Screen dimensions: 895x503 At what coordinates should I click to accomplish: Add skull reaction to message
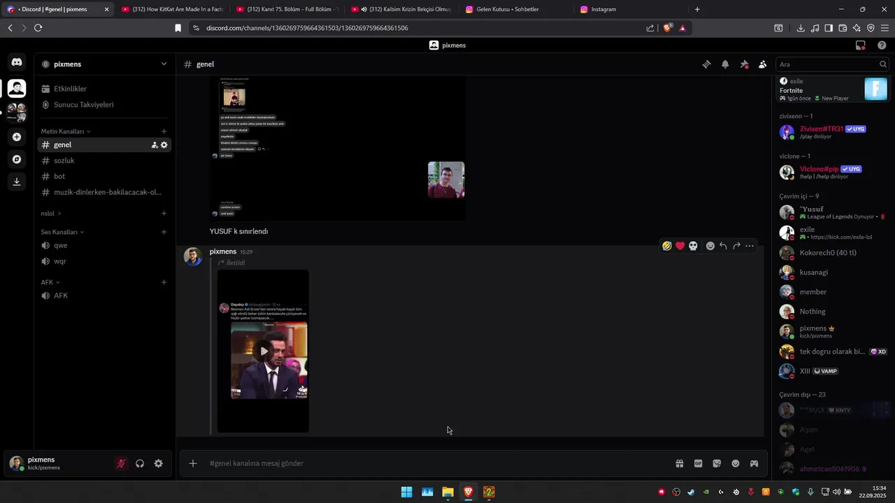(693, 246)
